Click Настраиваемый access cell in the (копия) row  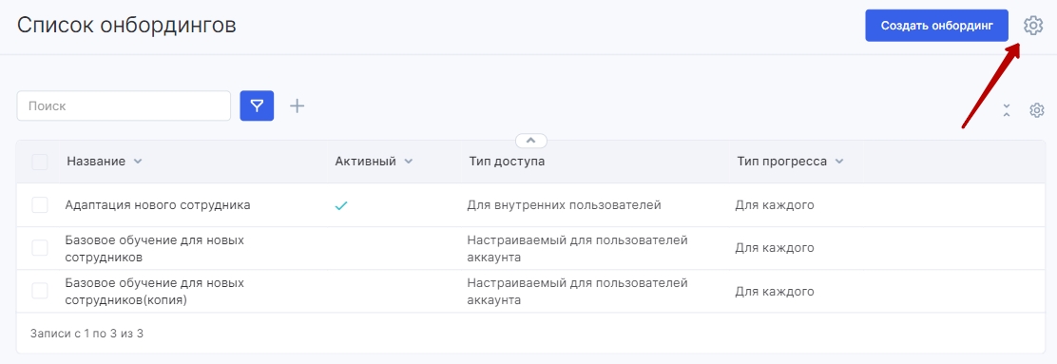(577, 291)
